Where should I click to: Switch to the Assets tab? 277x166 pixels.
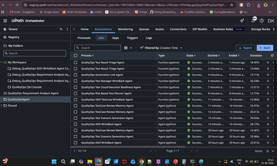pos(159,29)
